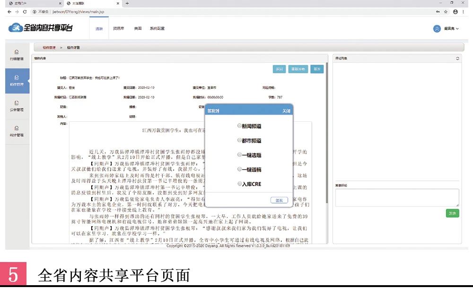
Task: Close the second browser tab
Action: click(x=118, y=3)
